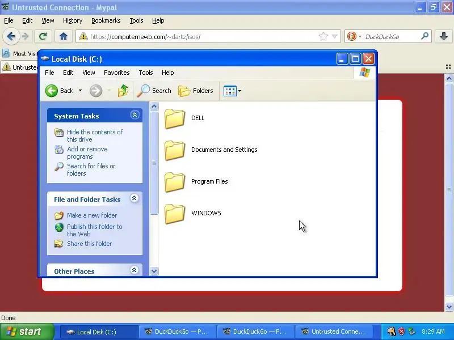Screen dimensions: 454x340
Task: Open the DELL folder
Action: coord(184,118)
